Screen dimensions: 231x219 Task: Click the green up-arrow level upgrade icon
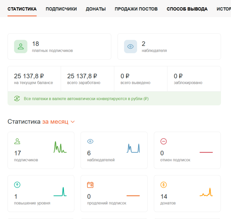pos(17,185)
